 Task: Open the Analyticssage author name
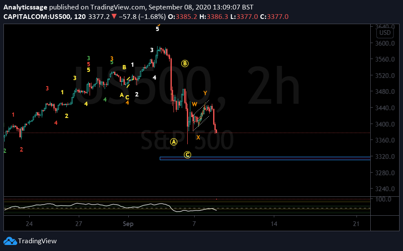(25, 7)
